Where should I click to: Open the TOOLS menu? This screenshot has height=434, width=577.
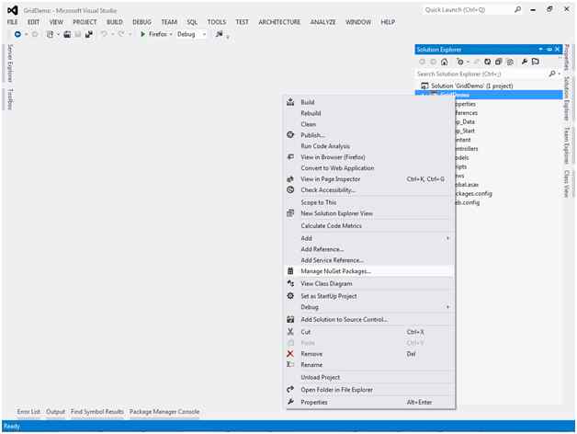(x=217, y=22)
